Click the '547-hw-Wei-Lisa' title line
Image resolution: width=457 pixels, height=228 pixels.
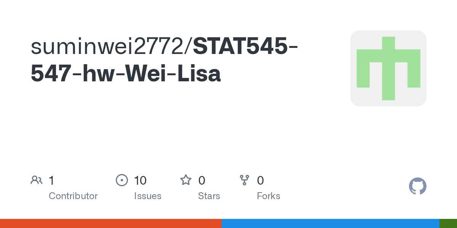point(126,74)
